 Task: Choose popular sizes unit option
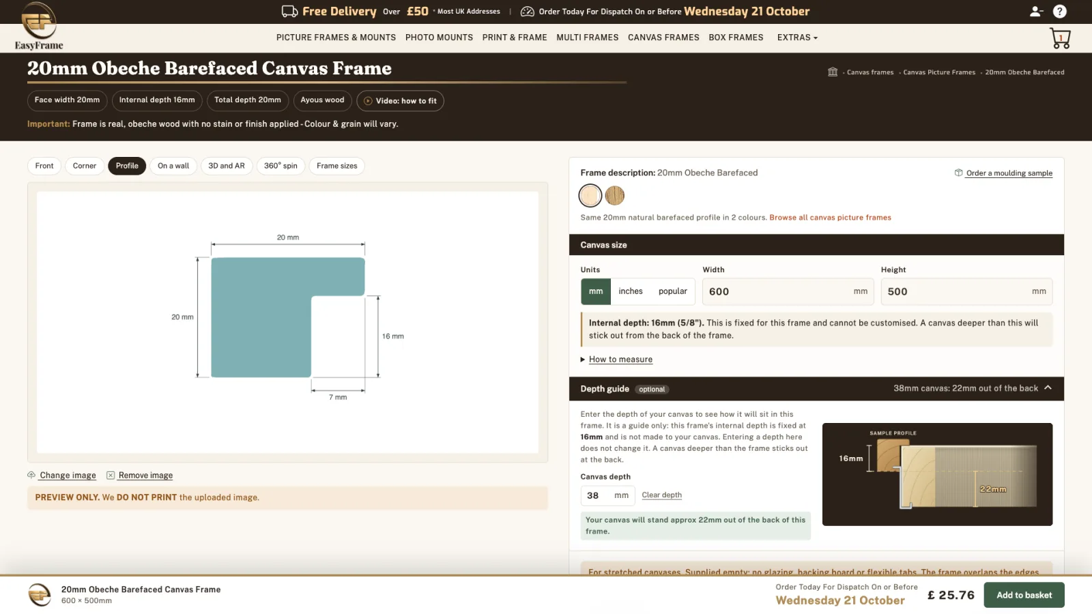(673, 291)
